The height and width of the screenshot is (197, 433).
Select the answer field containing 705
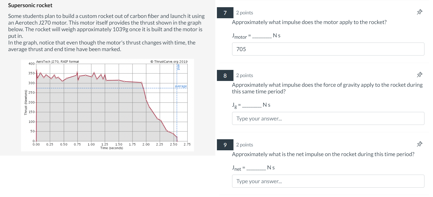(328, 49)
